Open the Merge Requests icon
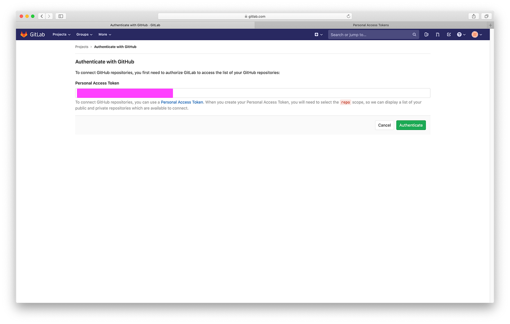The height and width of the screenshot is (324, 510). (x=438, y=34)
